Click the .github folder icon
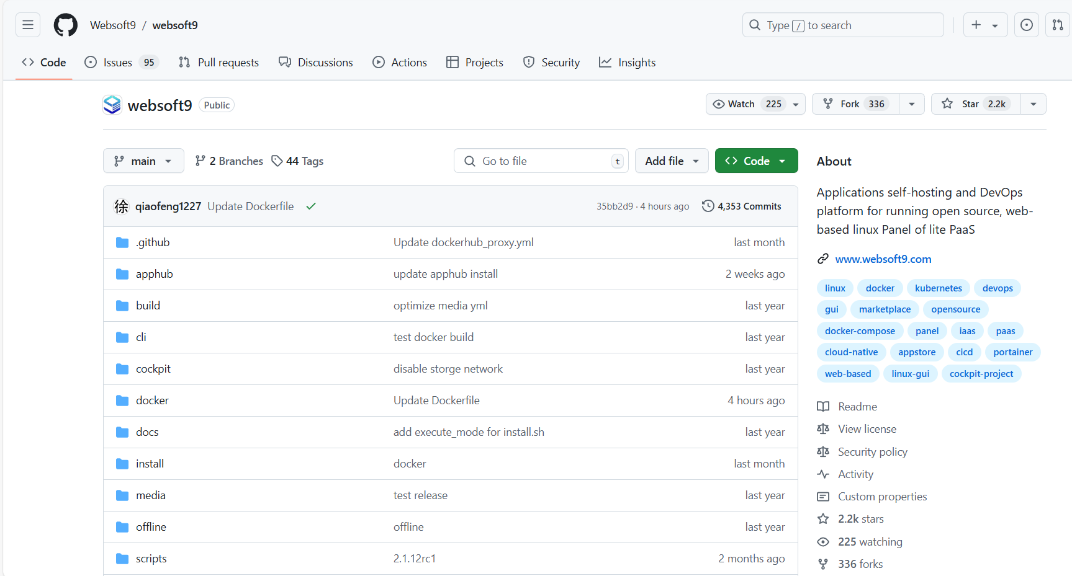 (122, 242)
